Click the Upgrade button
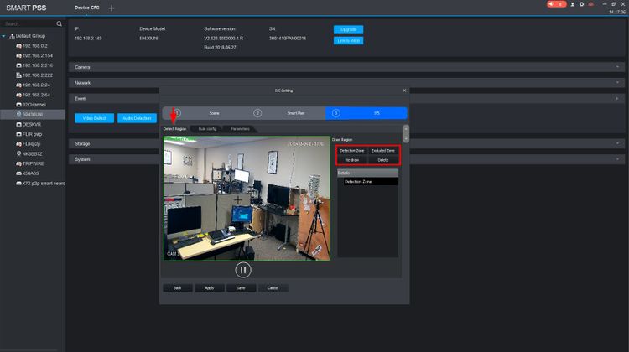The height and width of the screenshot is (352, 629). click(348, 29)
